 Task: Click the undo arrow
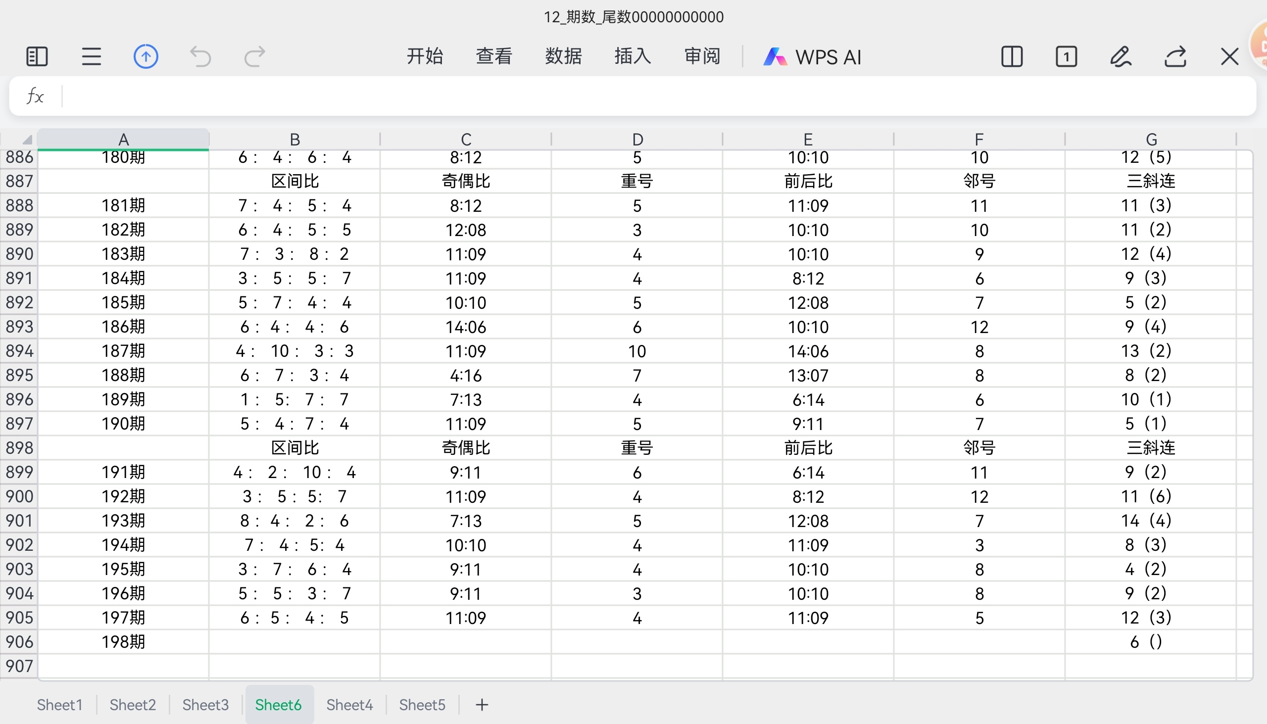coord(201,57)
